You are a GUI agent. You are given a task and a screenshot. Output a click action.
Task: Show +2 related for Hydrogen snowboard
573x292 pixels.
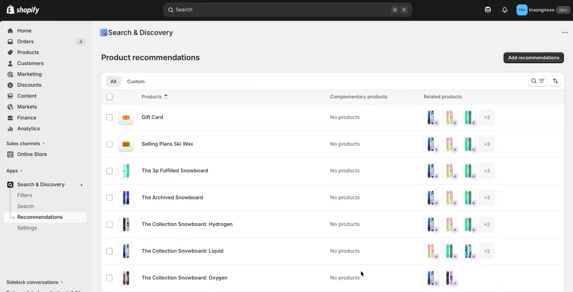487,224
